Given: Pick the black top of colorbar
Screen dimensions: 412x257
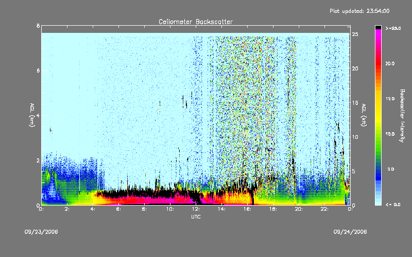Looking at the screenshot, I should click(x=378, y=27).
